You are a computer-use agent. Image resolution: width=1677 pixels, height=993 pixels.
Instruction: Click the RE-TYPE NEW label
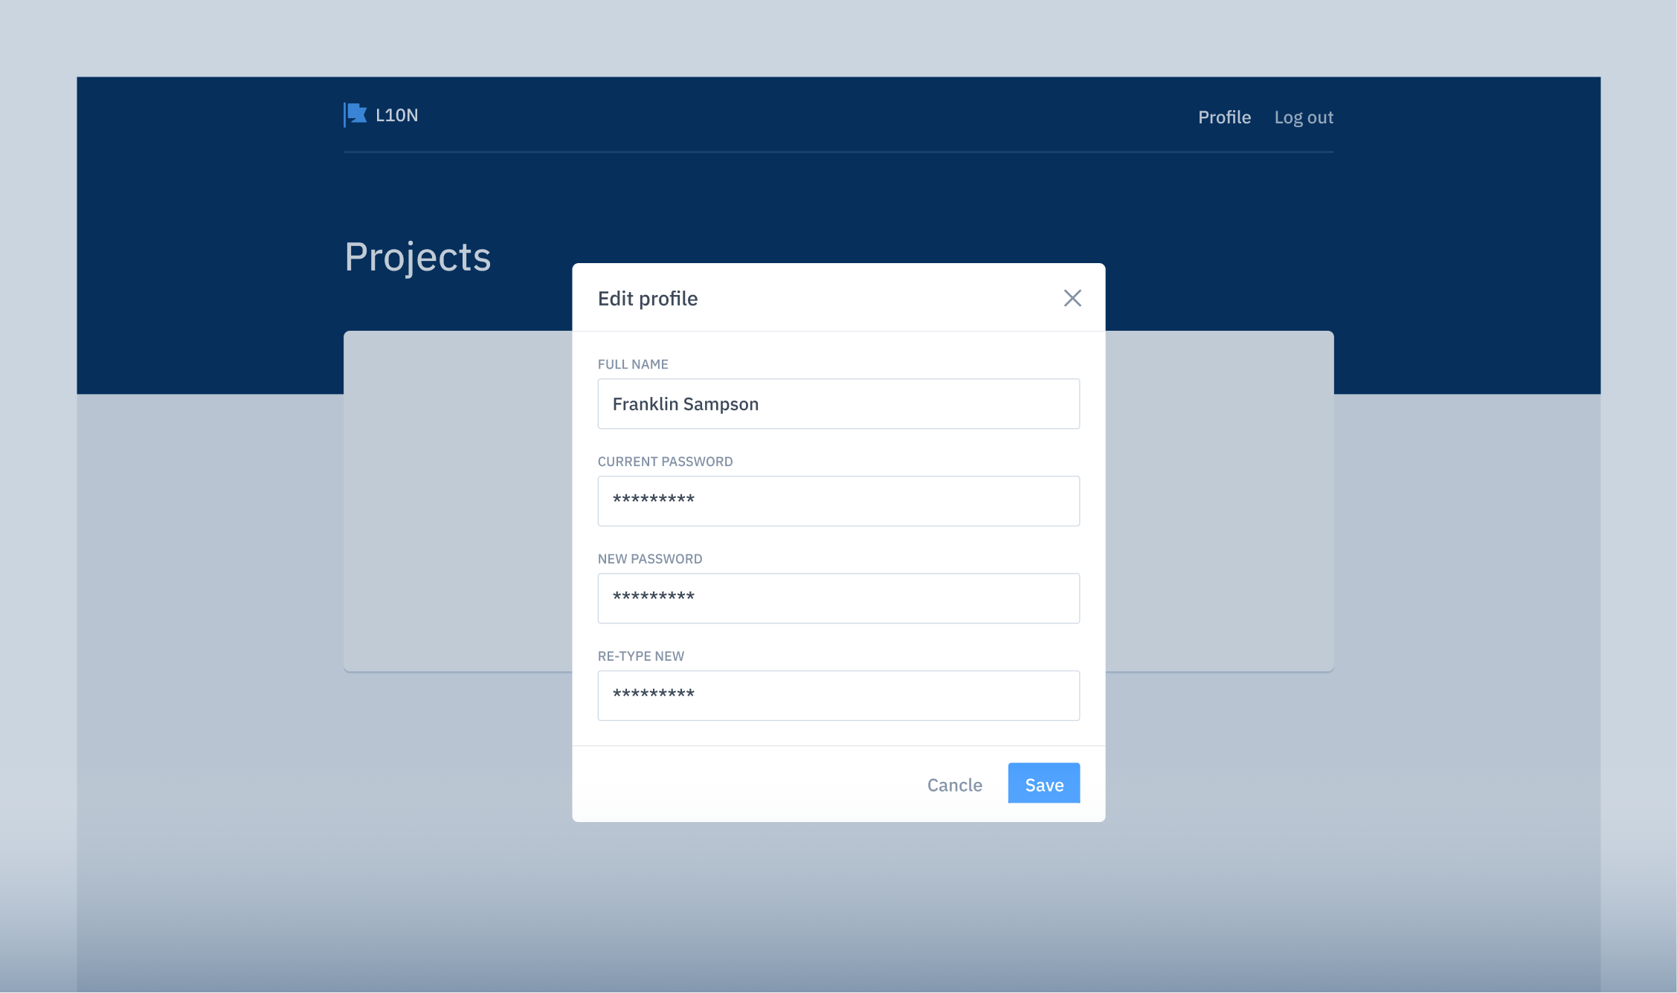tap(640, 656)
